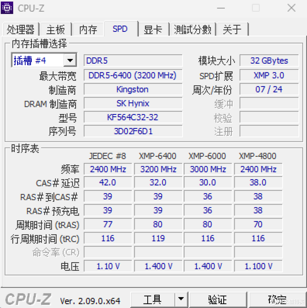The image size is (307, 308).
Task: Select the KF564C32-32 part number
Action: pyautogui.click(x=133, y=117)
